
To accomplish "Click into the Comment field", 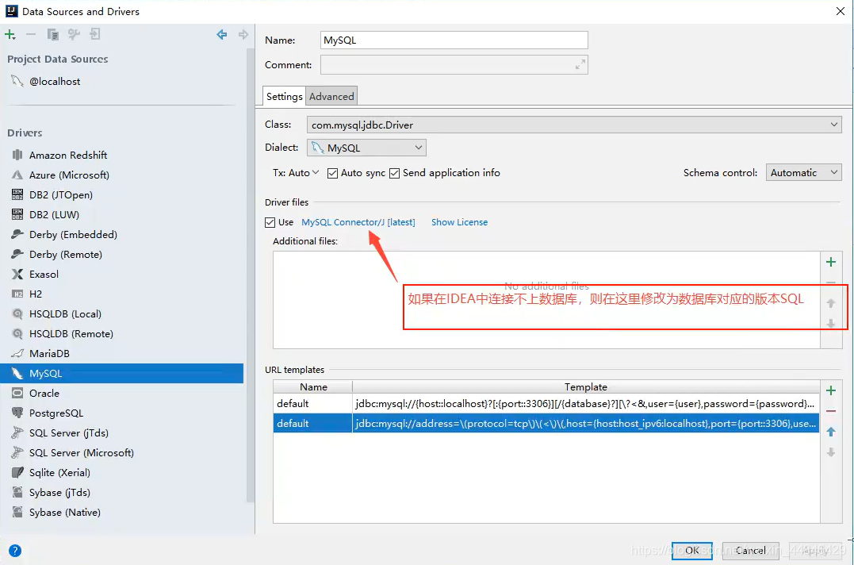I will [454, 65].
